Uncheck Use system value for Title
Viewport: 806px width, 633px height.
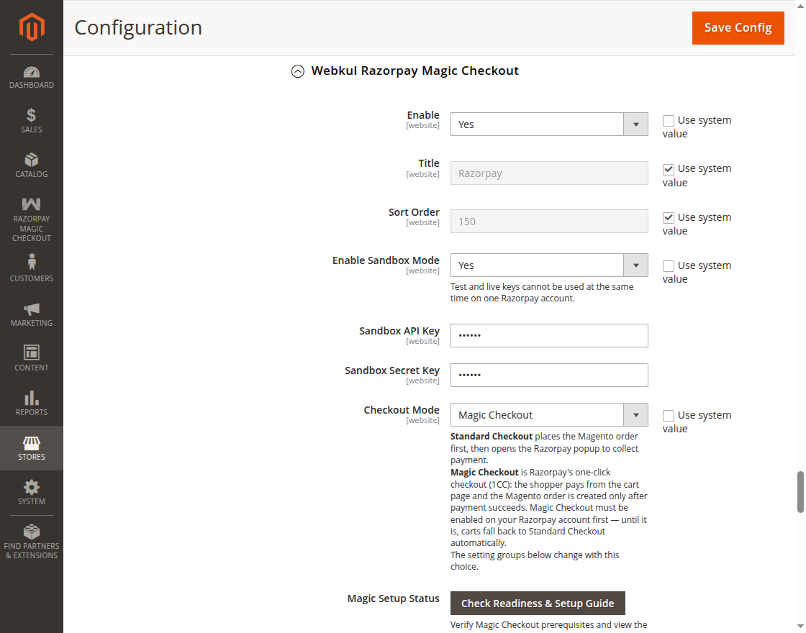pyautogui.click(x=669, y=169)
